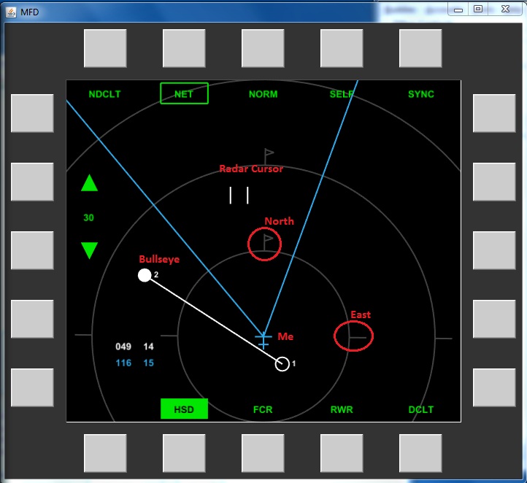Click the left bezel button beside range down arrow
Image resolution: width=527 pixels, height=483 pixels.
coord(32,250)
